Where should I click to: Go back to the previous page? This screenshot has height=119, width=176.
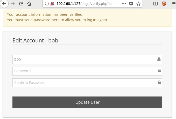[x=4, y=4]
